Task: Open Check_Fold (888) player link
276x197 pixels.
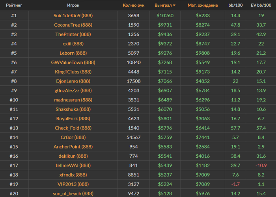Action: 73,128
